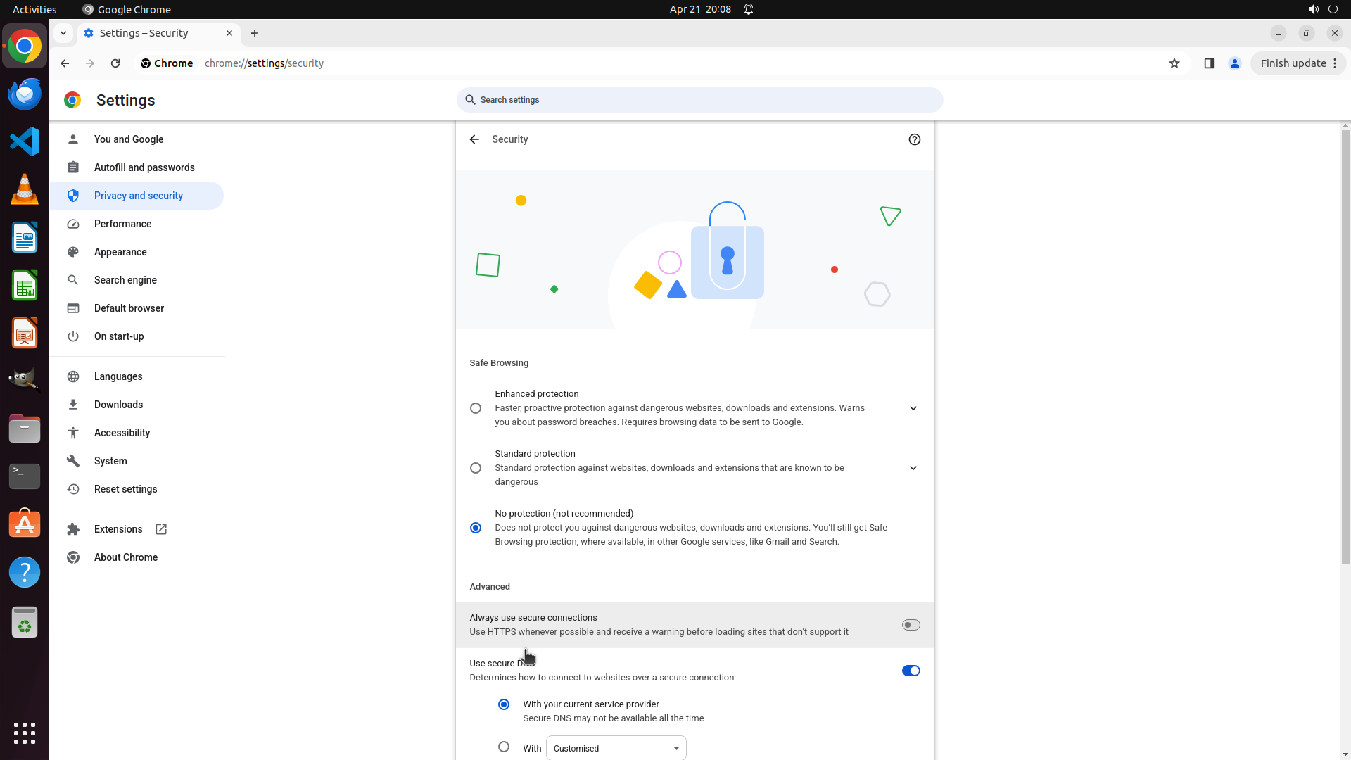Image resolution: width=1351 pixels, height=760 pixels.
Task: Go back using Security back arrow
Action: click(x=474, y=139)
